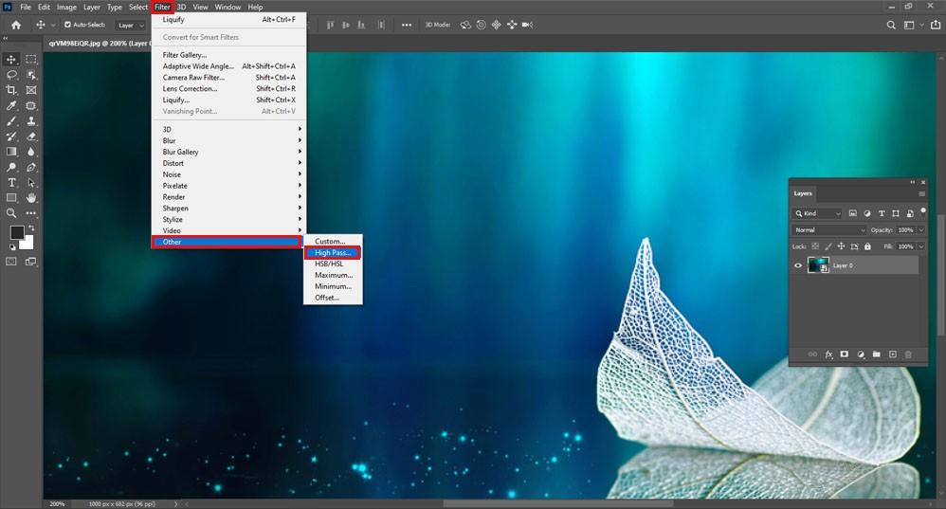Click the foreground color swatch
This screenshot has width=946, height=509.
click(x=16, y=232)
